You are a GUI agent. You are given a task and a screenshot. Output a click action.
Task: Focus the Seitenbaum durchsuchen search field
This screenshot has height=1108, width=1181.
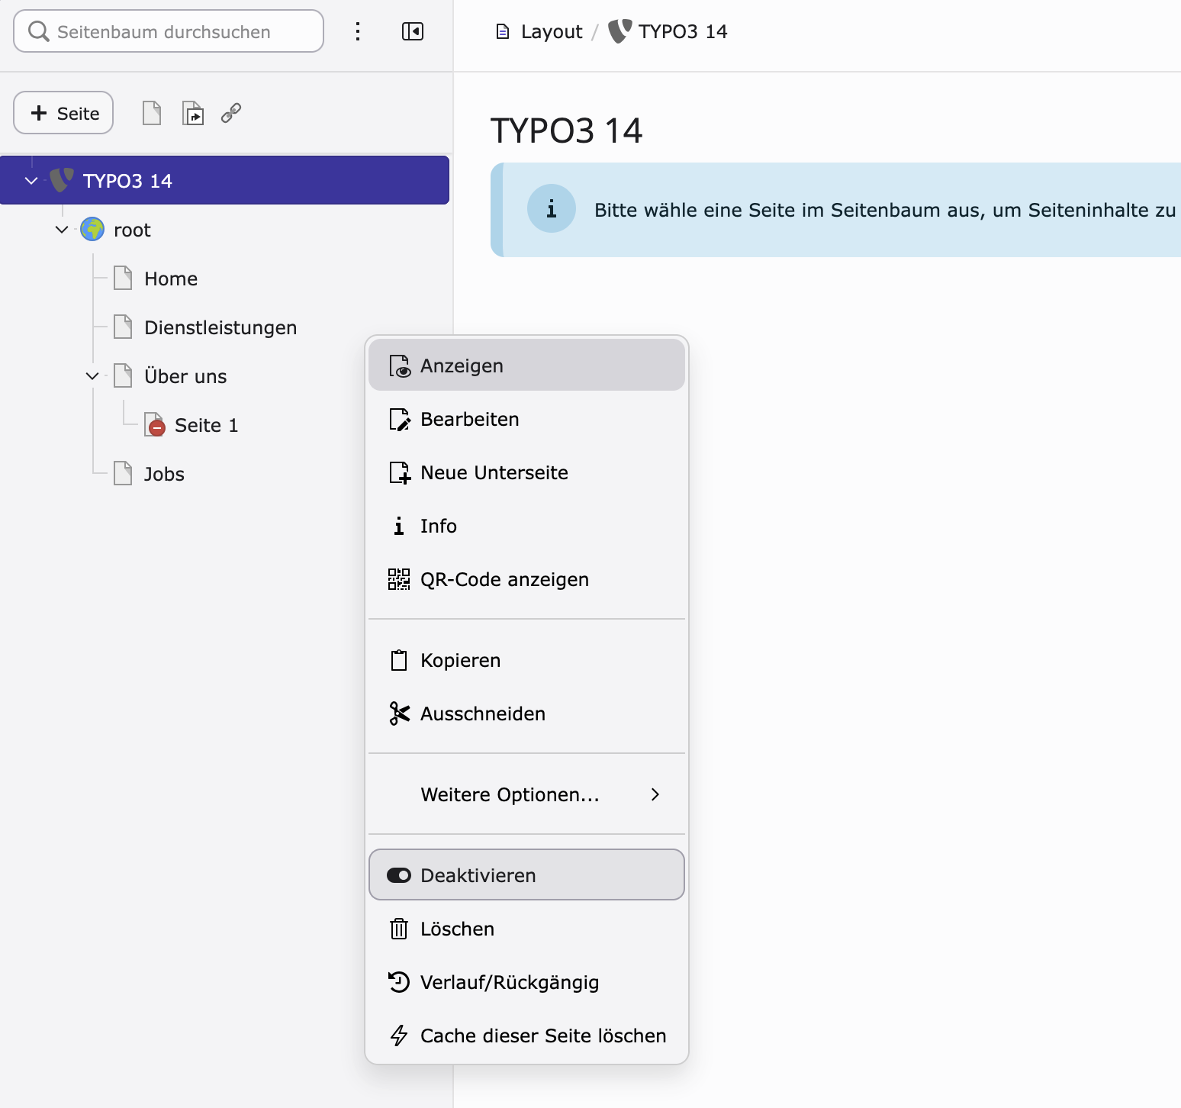click(169, 31)
